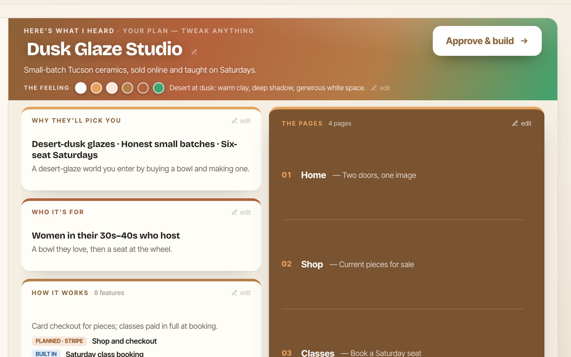Select the tan brown feeling color swatch
This screenshot has height=357, width=571.
(128, 88)
